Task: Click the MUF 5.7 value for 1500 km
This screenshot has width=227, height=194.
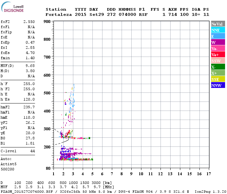Action: 86,187
